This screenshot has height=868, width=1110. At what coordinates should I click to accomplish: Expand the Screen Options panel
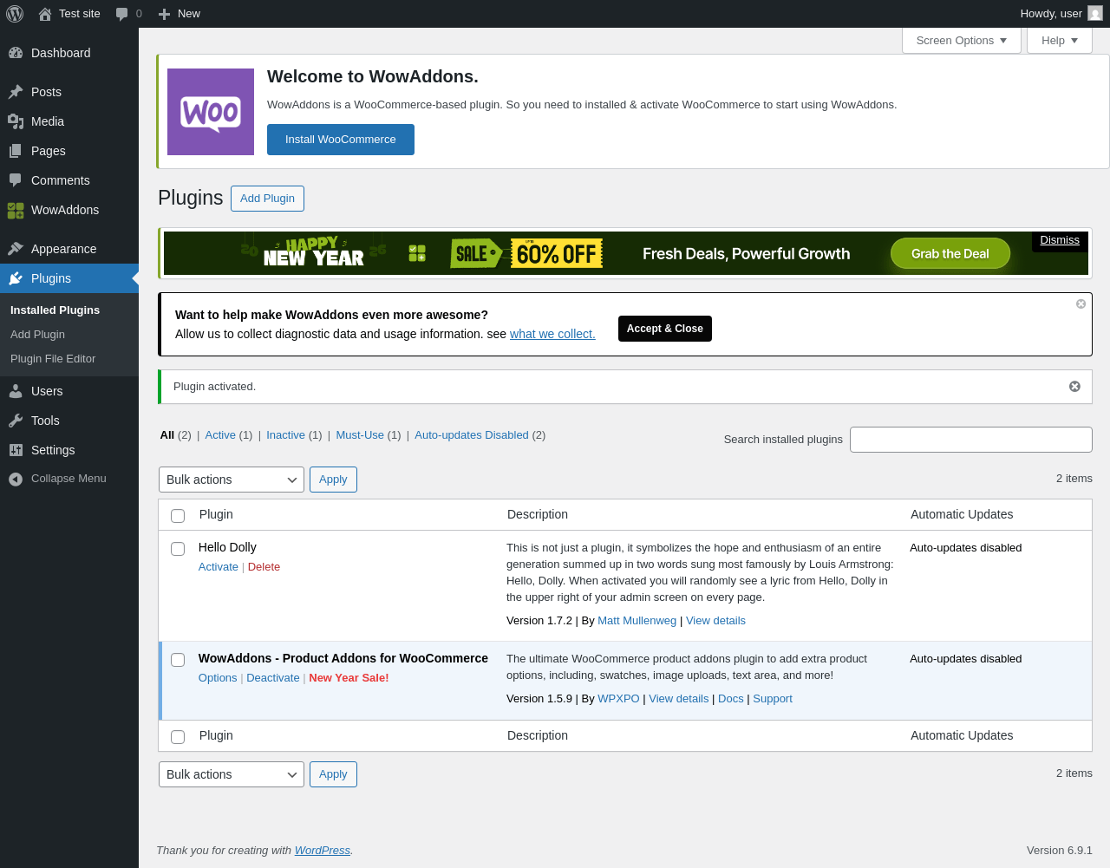[x=962, y=41]
